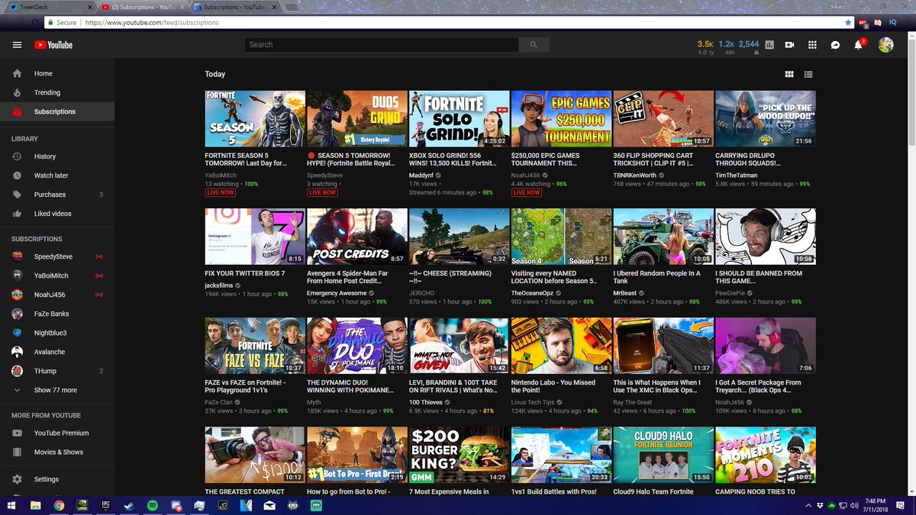Click the MrBeast channel name
The width and height of the screenshot is (916, 515).
[x=626, y=292]
